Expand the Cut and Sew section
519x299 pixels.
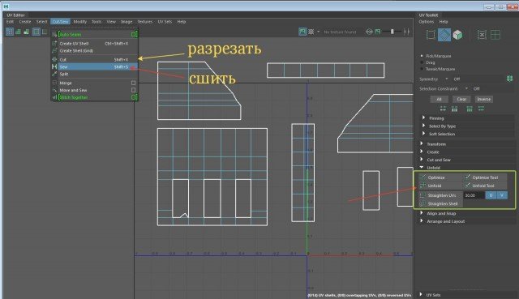422,160
